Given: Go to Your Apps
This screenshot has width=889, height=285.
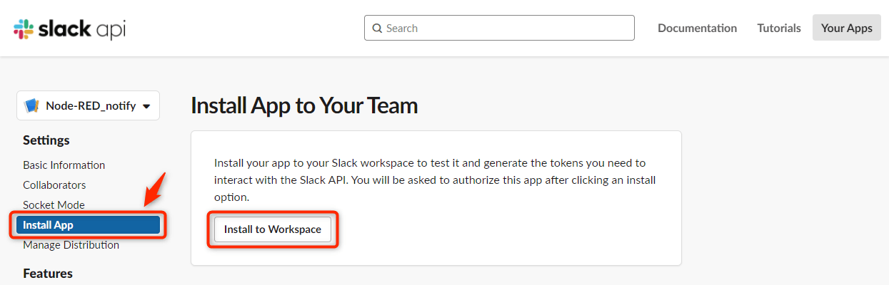Looking at the screenshot, I should coord(846,28).
